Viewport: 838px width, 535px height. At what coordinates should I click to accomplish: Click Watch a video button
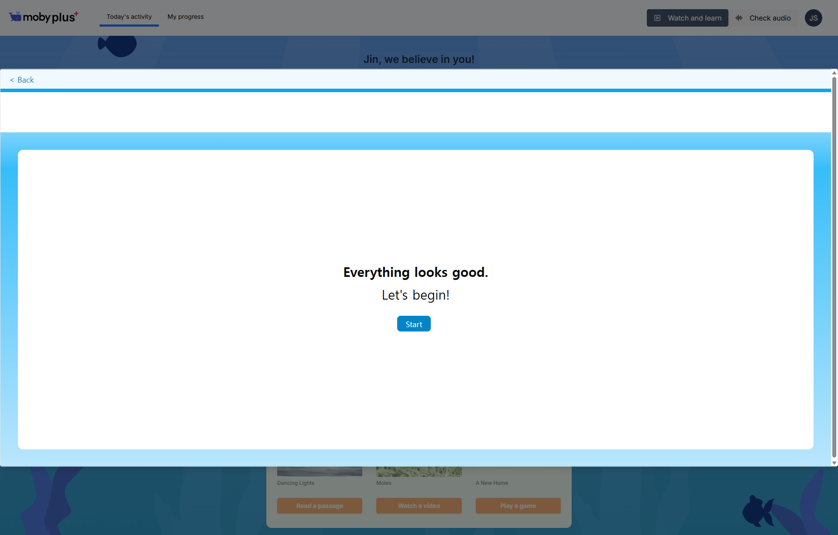click(419, 506)
